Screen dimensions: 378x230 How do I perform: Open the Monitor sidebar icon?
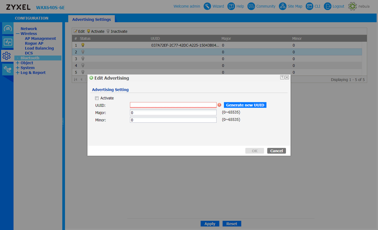(x=7, y=42)
